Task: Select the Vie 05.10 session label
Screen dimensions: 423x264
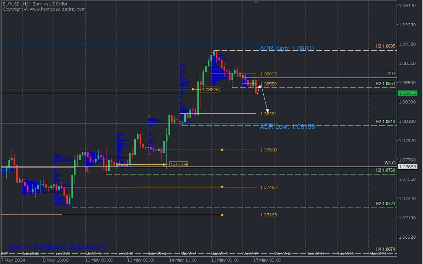Action: (94, 253)
